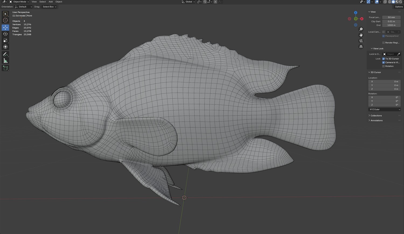Click the Options button
404x234 pixels.
(x=399, y=7)
